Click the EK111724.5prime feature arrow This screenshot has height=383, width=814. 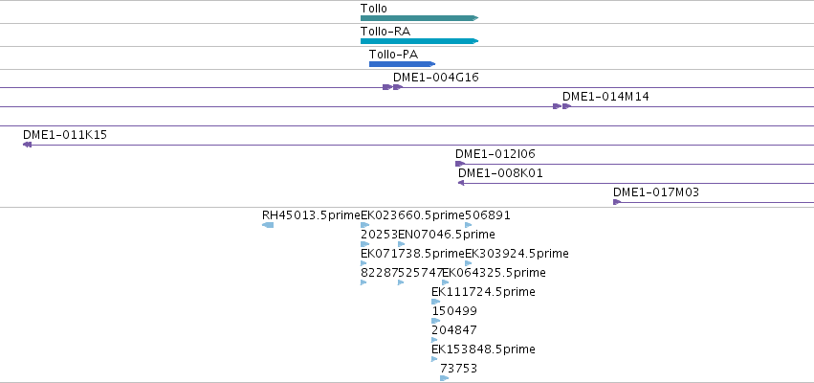point(435,302)
